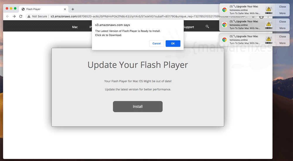Click the yellow window minimize button
This screenshot has height=161, width=293.
[x=11, y=8]
